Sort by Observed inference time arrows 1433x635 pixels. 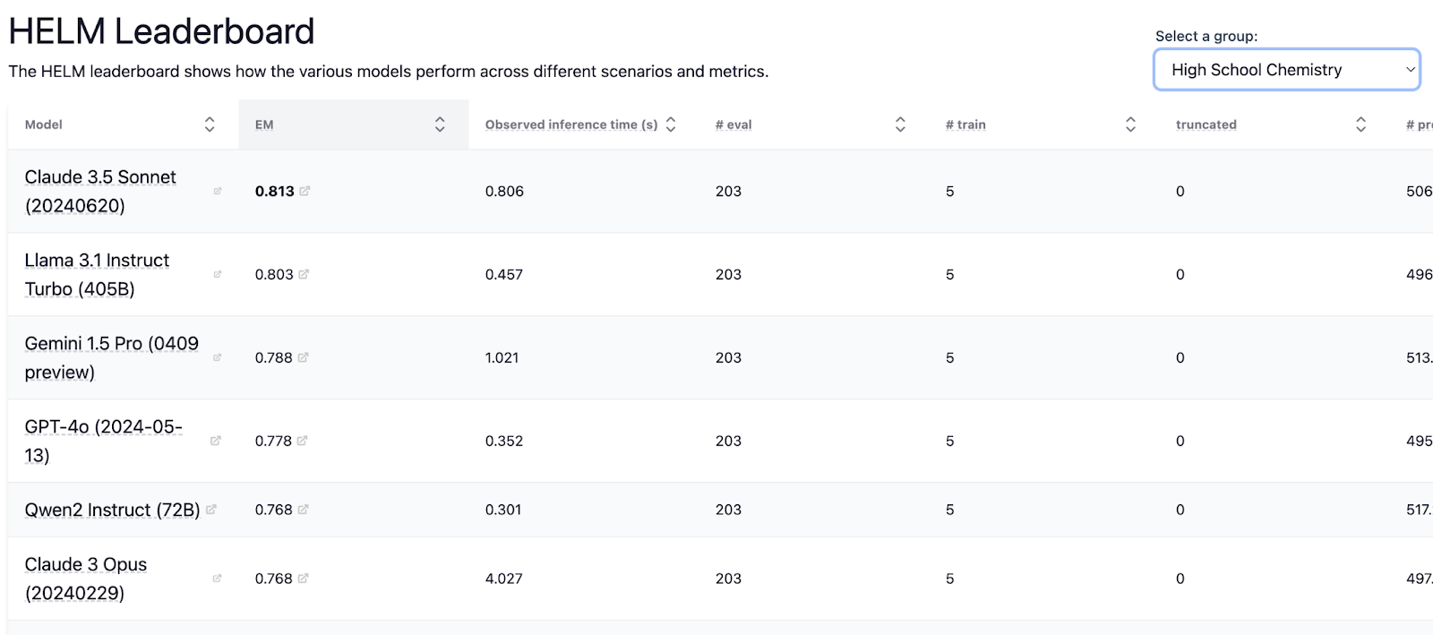click(671, 124)
